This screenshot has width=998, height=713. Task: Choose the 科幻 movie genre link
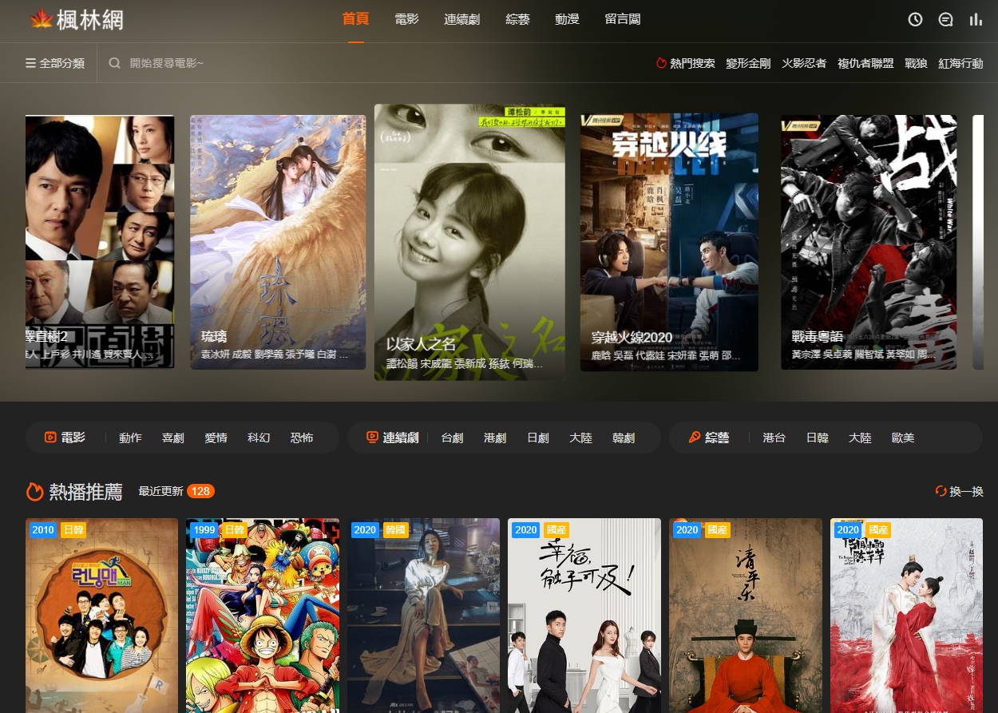pos(259,438)
